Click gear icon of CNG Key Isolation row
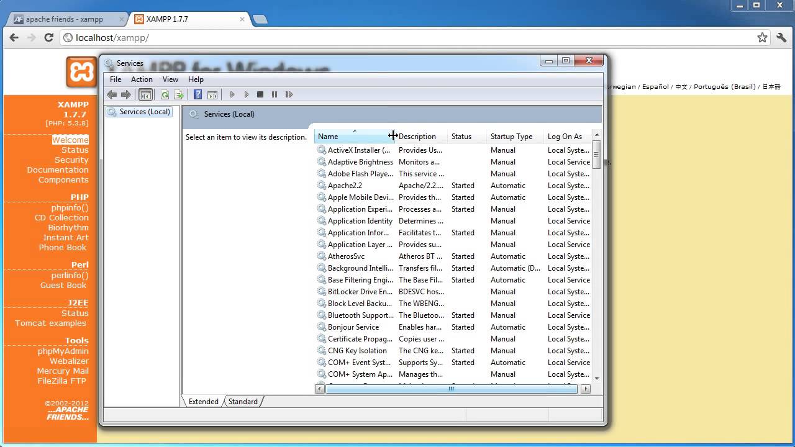795x447 pixels. click(322, 350)
